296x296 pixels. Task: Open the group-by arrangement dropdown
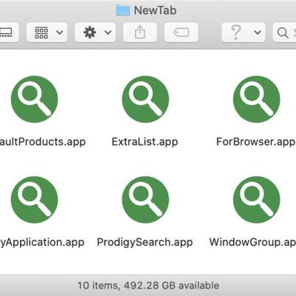[47, 33]
